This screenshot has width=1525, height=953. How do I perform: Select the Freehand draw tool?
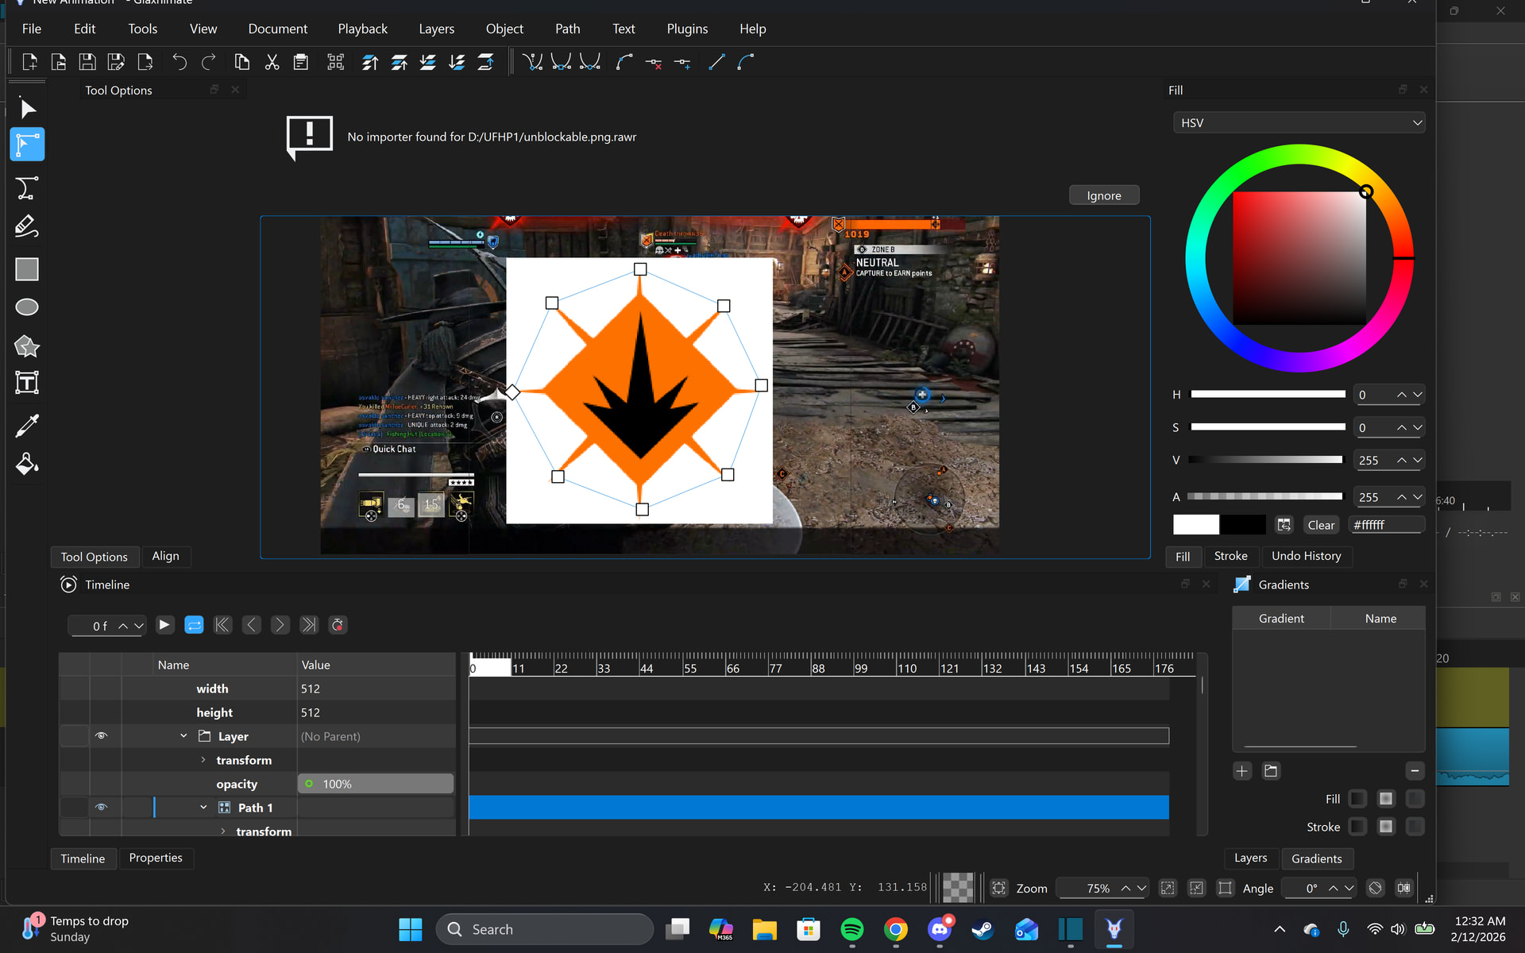(27, 227)
